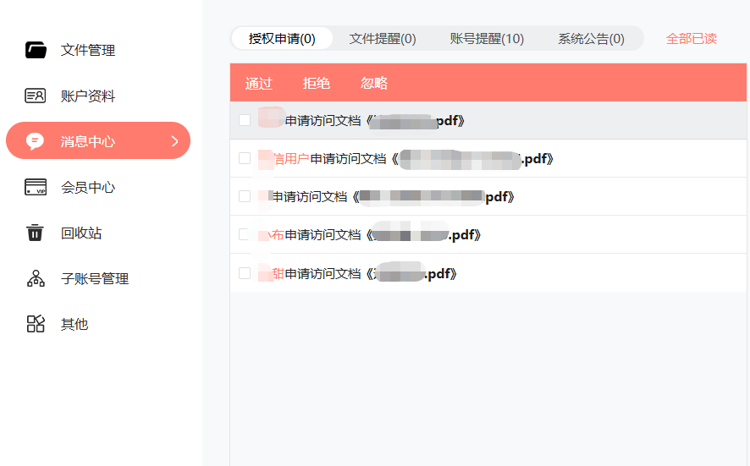
Task: Switch to 文件提醒(0) tab
Action: pos(382,38)
